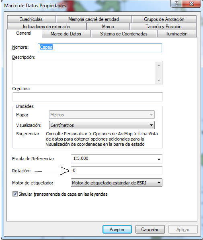Viewport: 203px width, 240px height.
Task: Open the Indicadores de extensión tab
Action: pyautogui.click(x=47, y=27)
